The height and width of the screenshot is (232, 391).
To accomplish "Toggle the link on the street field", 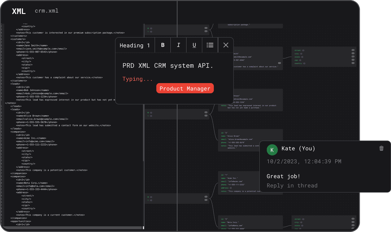I will 353,50.
